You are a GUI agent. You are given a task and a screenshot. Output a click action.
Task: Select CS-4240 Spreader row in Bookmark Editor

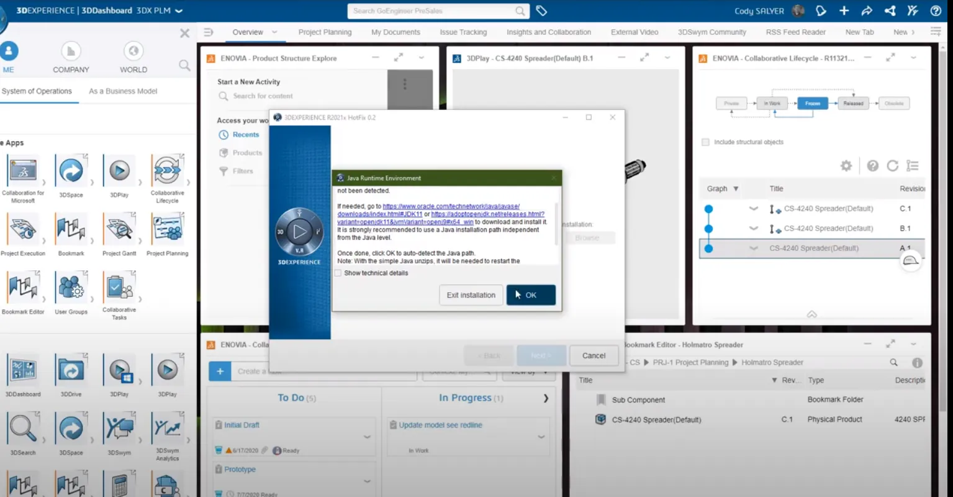751,419
